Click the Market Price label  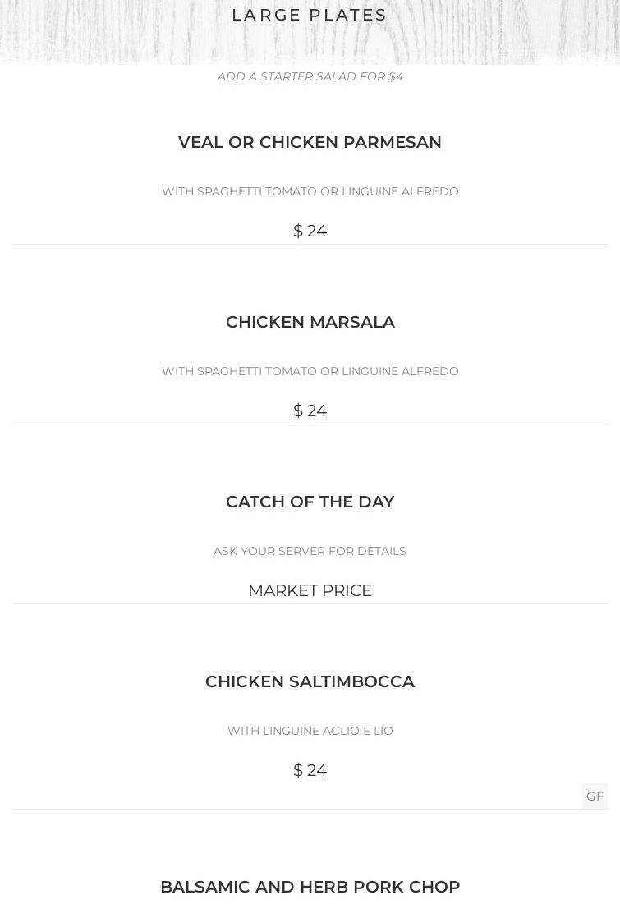310,590
